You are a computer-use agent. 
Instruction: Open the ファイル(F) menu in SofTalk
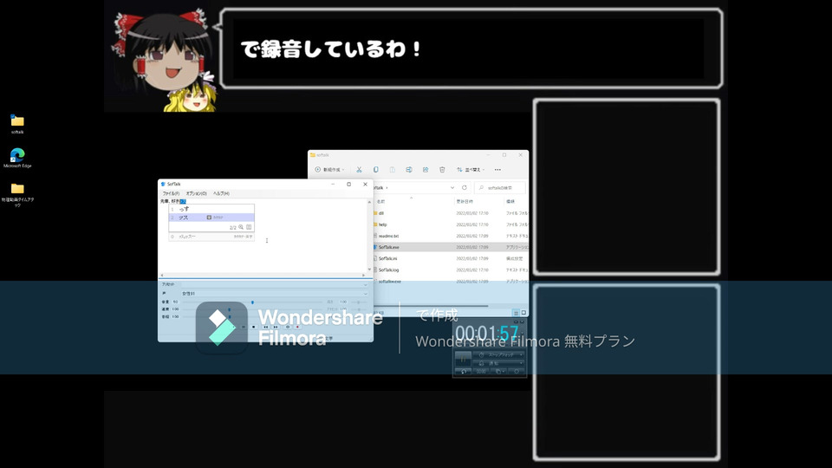pyautogui.click(x=171, y=193)
